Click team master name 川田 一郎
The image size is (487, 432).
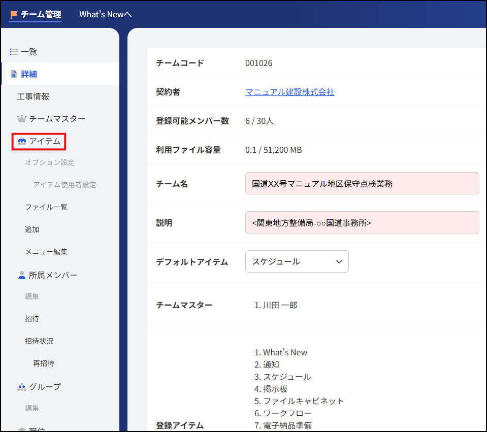coord(280,305)
